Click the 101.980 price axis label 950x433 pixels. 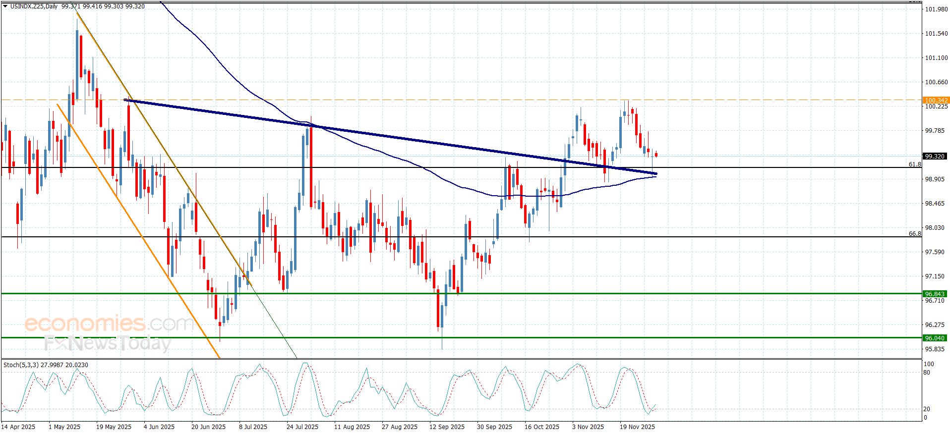tap(936, 9)
